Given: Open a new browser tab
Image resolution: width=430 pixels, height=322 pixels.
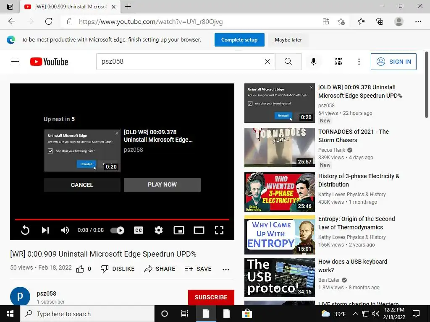Looking at the screenshot, I should (128, 7).
